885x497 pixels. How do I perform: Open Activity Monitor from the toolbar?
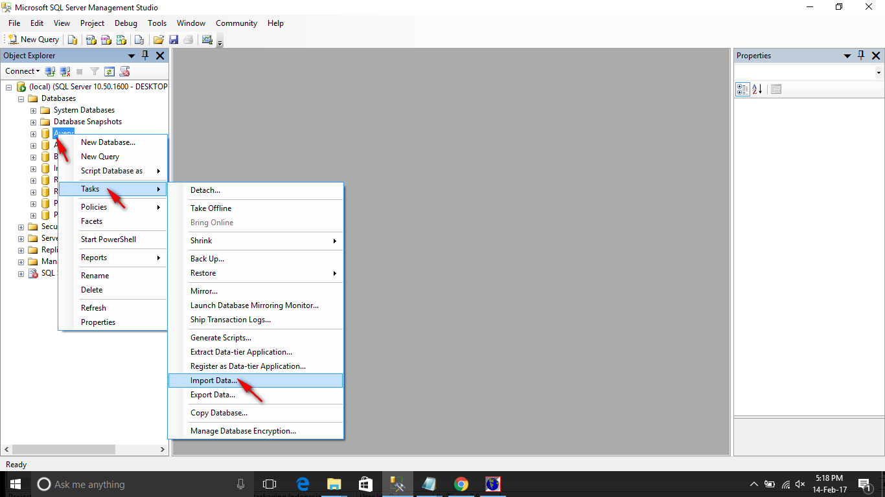coord(207,39)
